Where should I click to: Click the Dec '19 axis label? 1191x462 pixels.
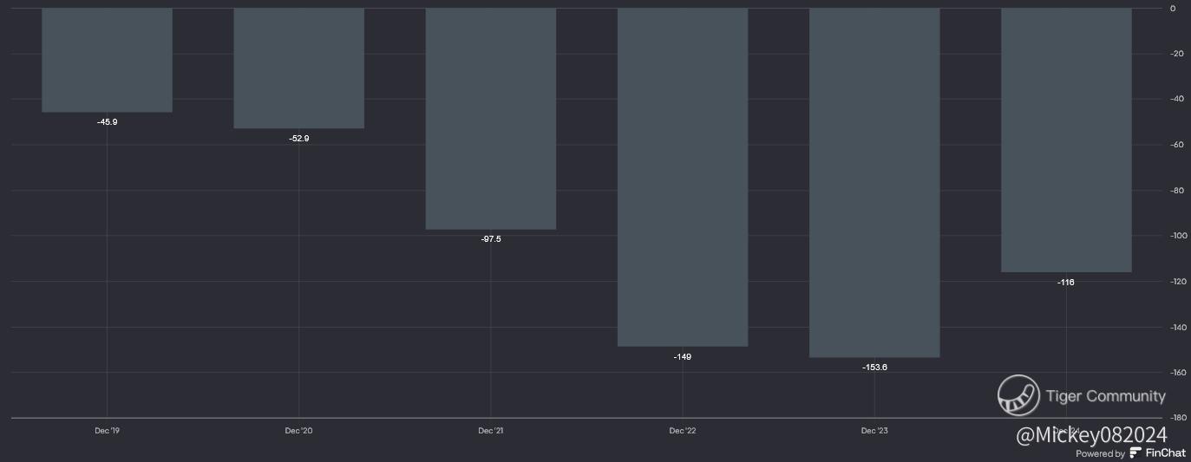point(107,431)
